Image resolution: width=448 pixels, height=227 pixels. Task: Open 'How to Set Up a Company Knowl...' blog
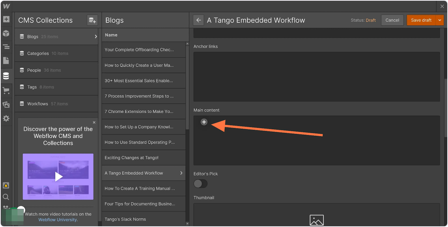coord(144,127)
